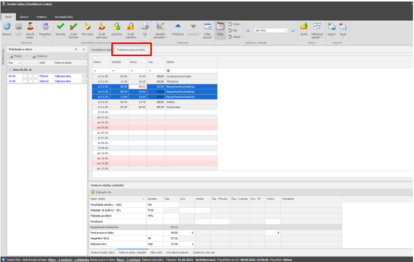The height and width of the screenshot is (262, 414).
Task: Switch to Docházková data tab
Action: (101, 50)
